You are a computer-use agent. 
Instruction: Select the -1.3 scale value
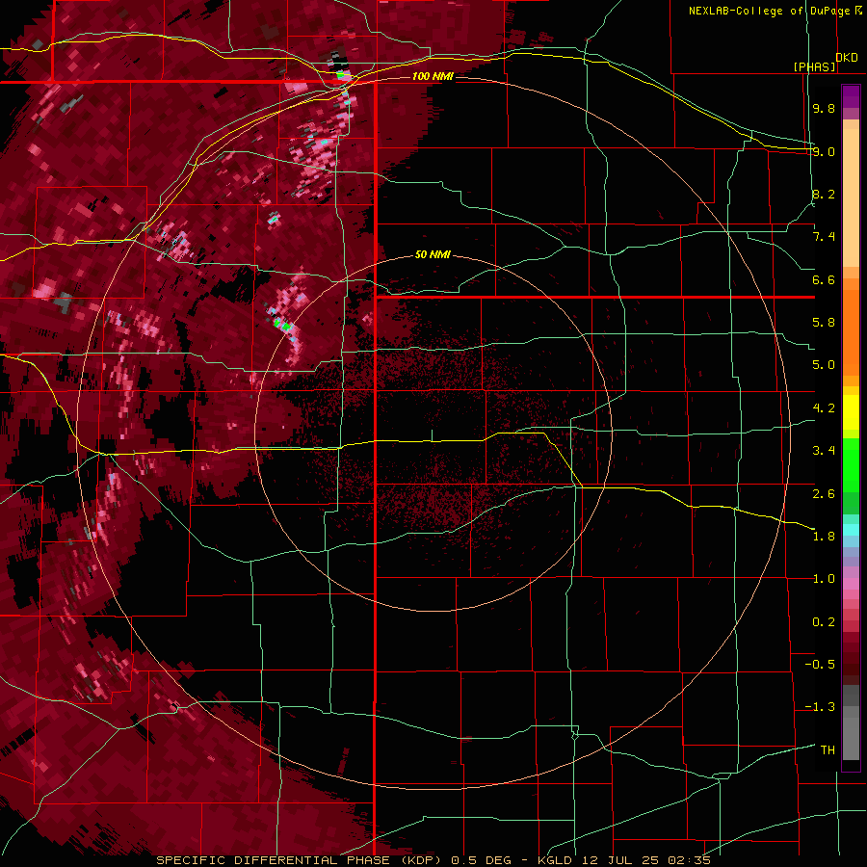[x=820, y=707]
